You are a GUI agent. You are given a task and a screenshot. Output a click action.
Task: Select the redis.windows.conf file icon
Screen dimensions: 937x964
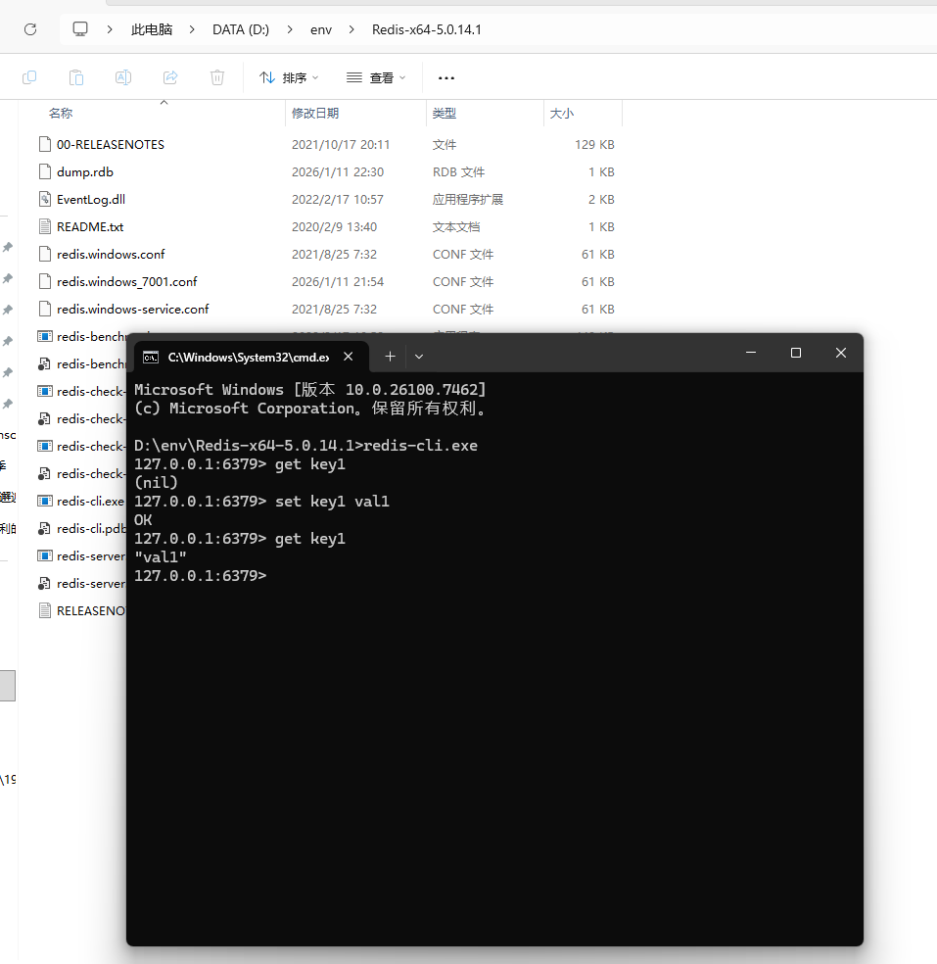pos(45,254)
